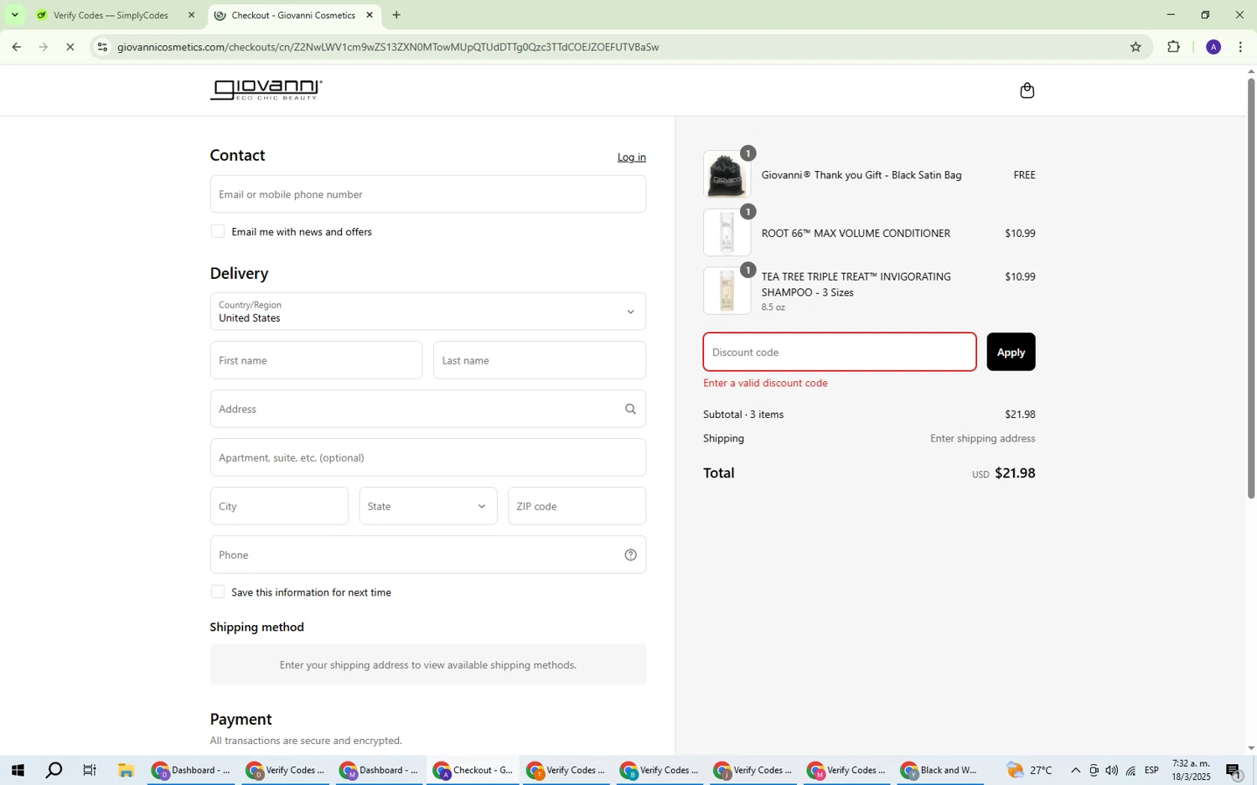Screen dimensions: 1257x785
Task: Check Save this information for next time
Action: click(x=217, y=591)
